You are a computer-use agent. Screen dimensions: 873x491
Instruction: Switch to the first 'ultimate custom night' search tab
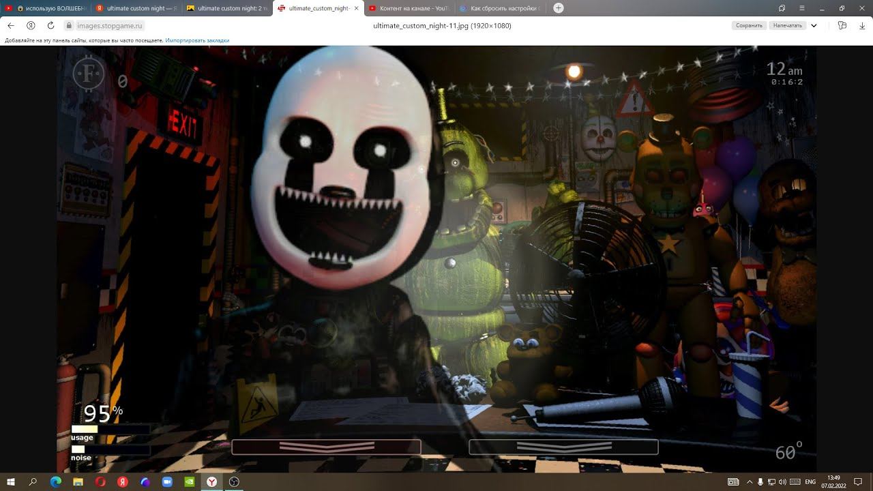[136, 8]
